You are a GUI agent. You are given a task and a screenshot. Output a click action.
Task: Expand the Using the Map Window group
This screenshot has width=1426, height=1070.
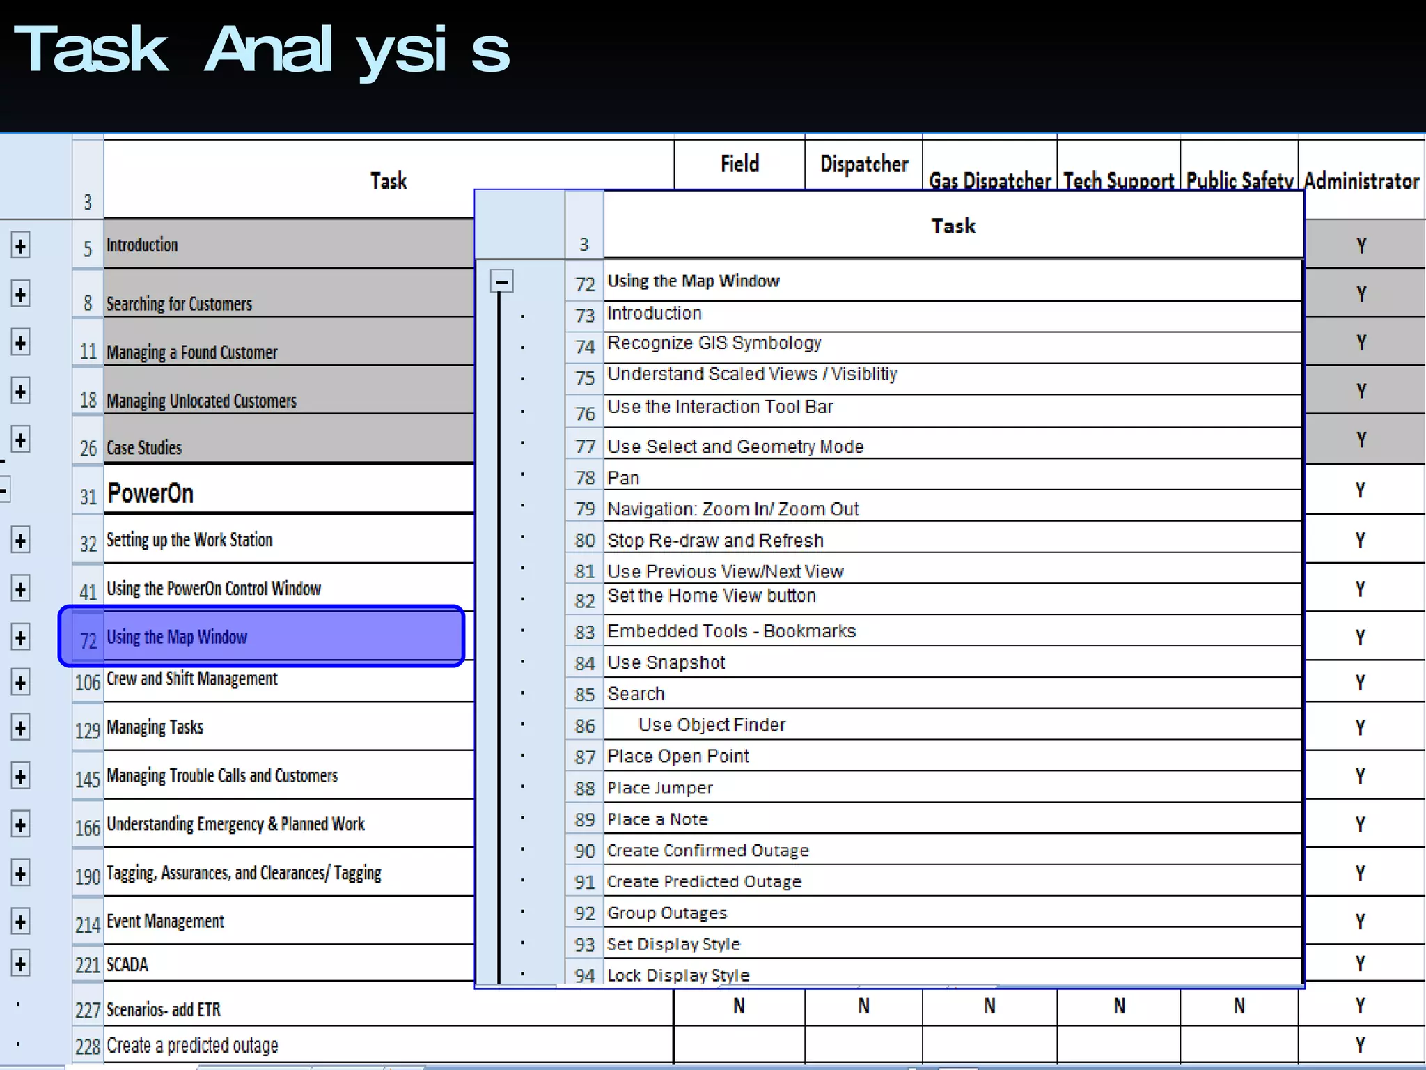[x=20, y=637]
